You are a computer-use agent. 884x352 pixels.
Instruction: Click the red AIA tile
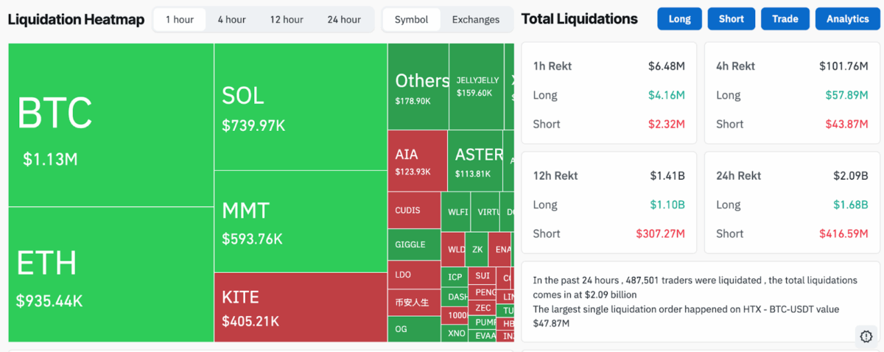pos(417,161)
